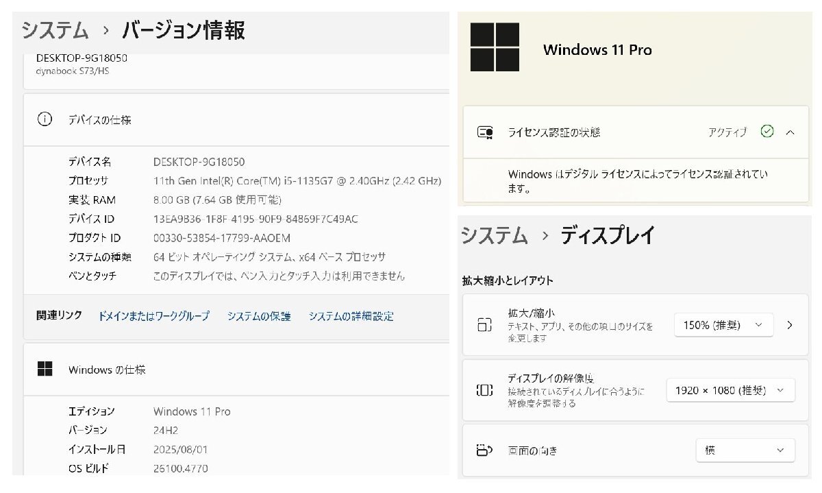Click the scale 拡大/縮小 icon
Screen dimensions: 822x493
484,325
